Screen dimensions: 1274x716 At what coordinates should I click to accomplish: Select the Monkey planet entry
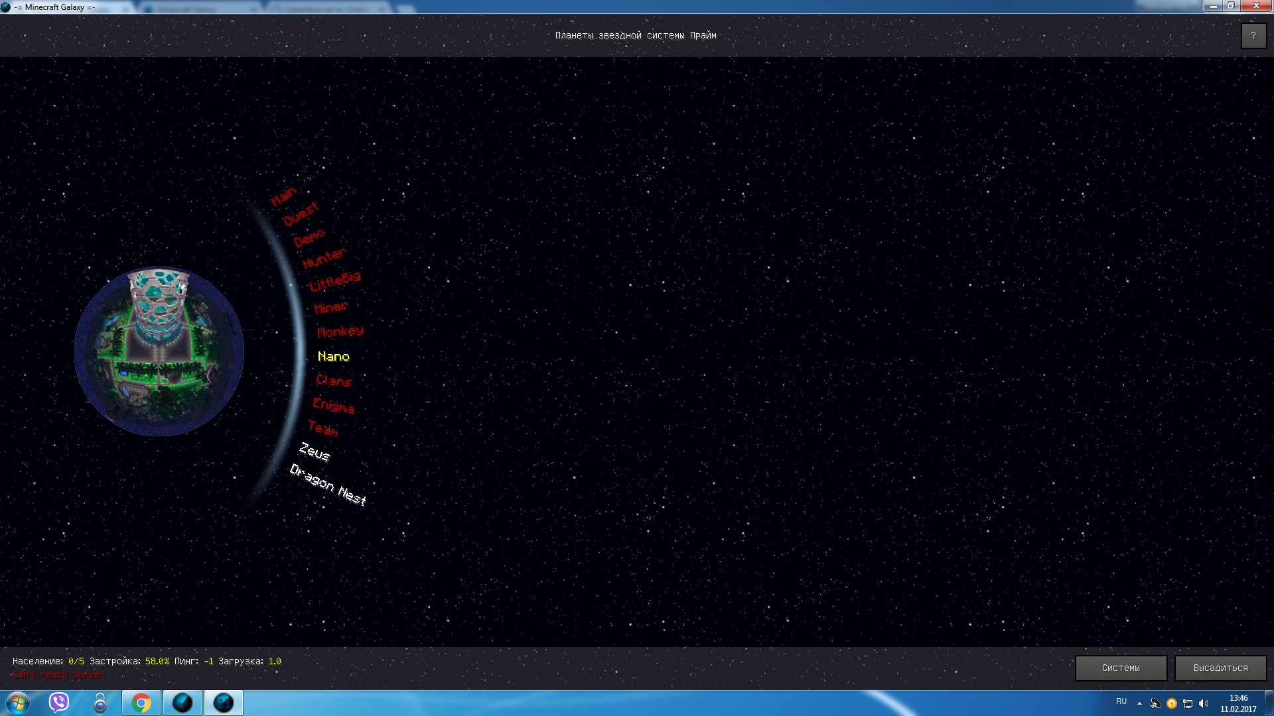click(x=340, y=331)
